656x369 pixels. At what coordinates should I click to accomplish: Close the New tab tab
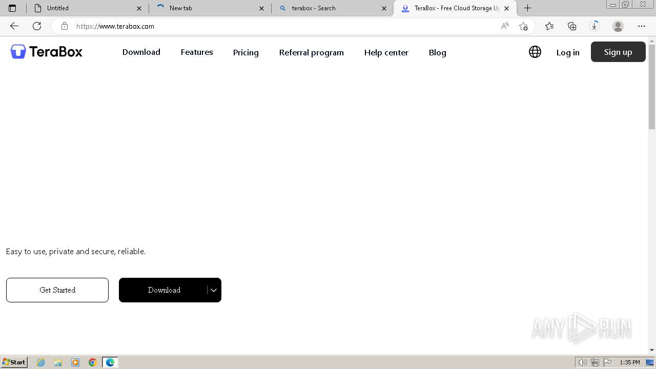pos(261,8)
